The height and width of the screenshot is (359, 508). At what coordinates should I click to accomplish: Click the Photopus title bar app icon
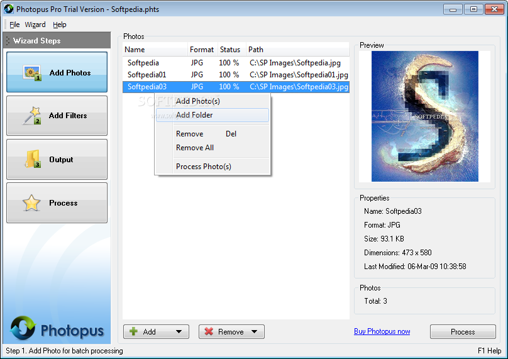pyautogui.click(x=9, y=9)
